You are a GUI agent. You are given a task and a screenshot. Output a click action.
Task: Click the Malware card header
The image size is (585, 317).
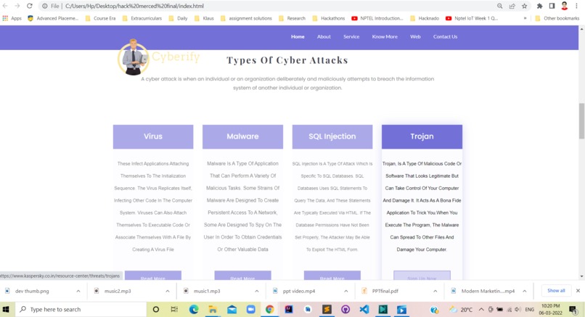point(242,136)
